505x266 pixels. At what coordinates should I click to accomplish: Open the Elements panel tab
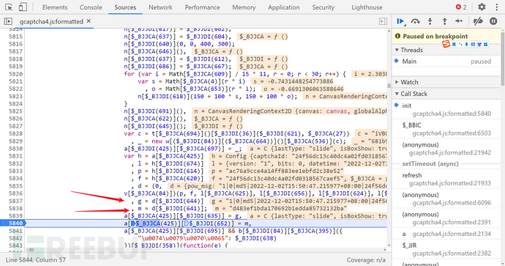pyautogui.click(x=55, y=7)
